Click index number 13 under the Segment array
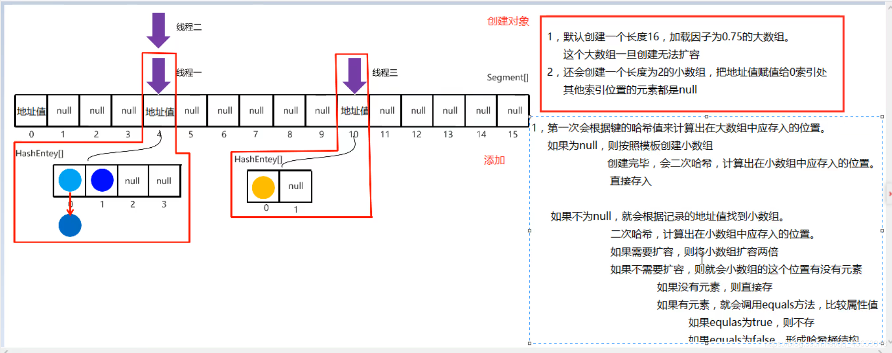 (448, 135)
